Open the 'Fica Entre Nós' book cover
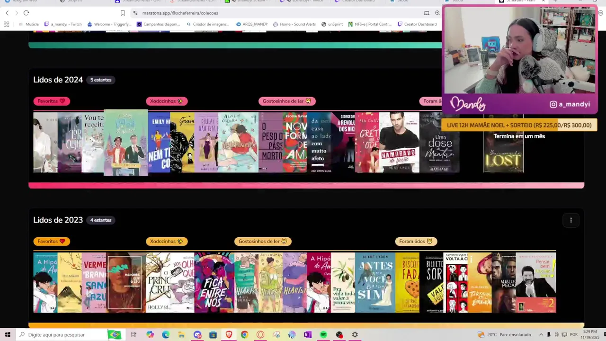 [214, 282]
